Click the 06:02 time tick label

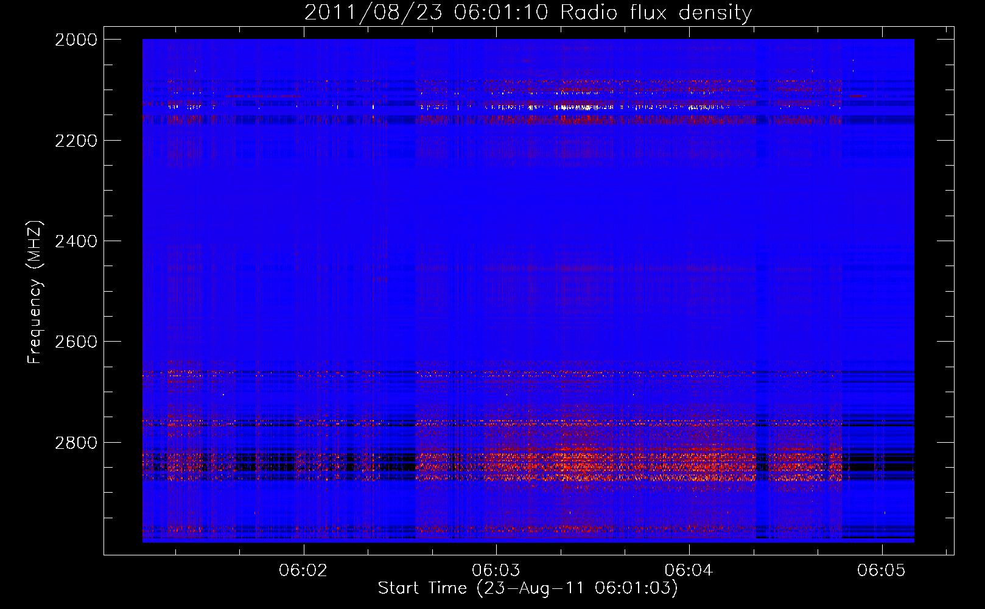pyautogui.click(x=303, y=571)
